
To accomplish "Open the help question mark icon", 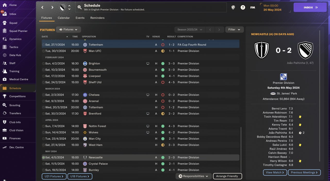I will [x=243, y=7].
